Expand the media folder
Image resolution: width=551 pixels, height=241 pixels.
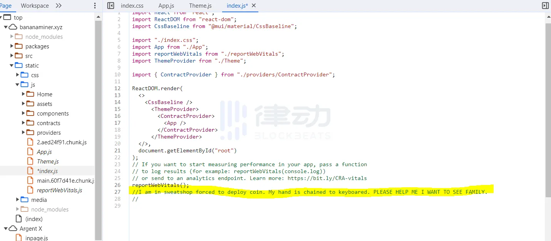pyautogui.click(x=18, y=200)
